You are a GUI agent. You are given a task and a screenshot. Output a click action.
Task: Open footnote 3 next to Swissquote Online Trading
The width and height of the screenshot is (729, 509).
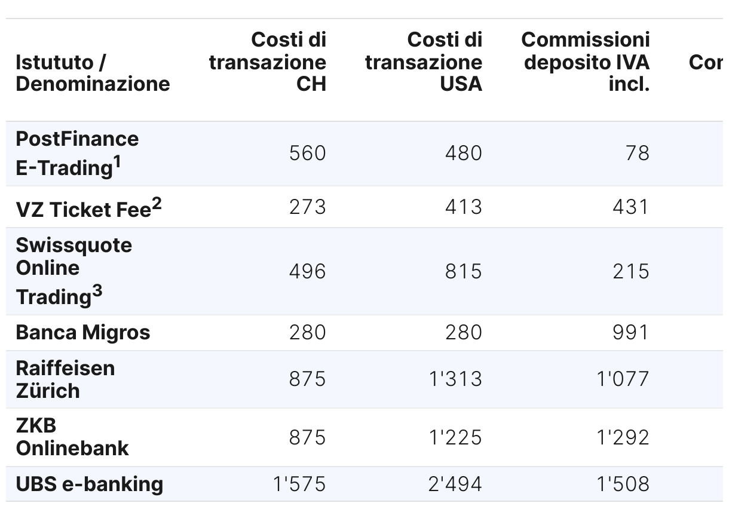point(97,292)
